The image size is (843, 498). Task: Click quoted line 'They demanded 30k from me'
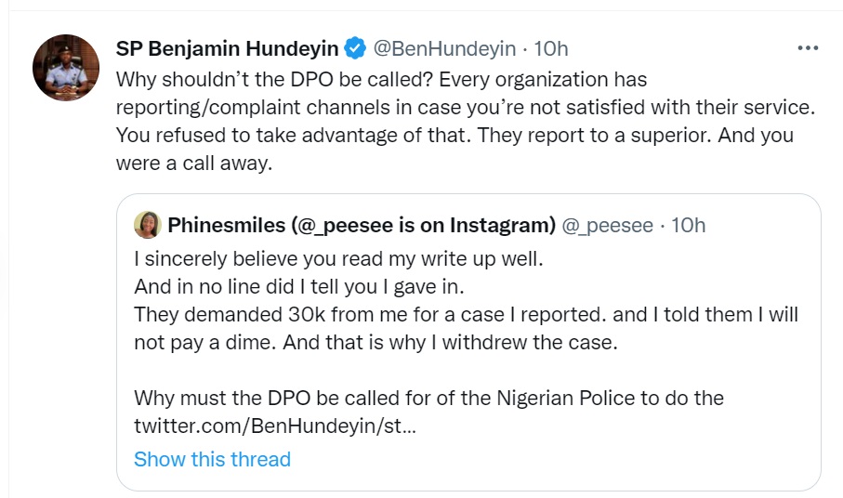tap(372, 314)
